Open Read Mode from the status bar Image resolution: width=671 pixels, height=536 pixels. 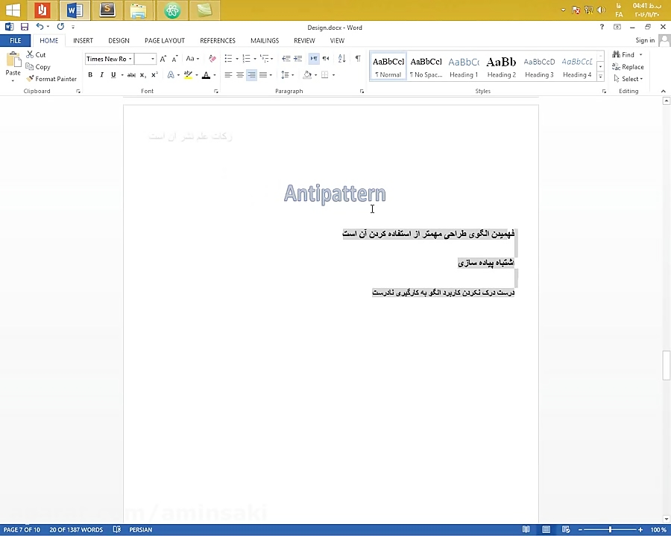[526, 529]
